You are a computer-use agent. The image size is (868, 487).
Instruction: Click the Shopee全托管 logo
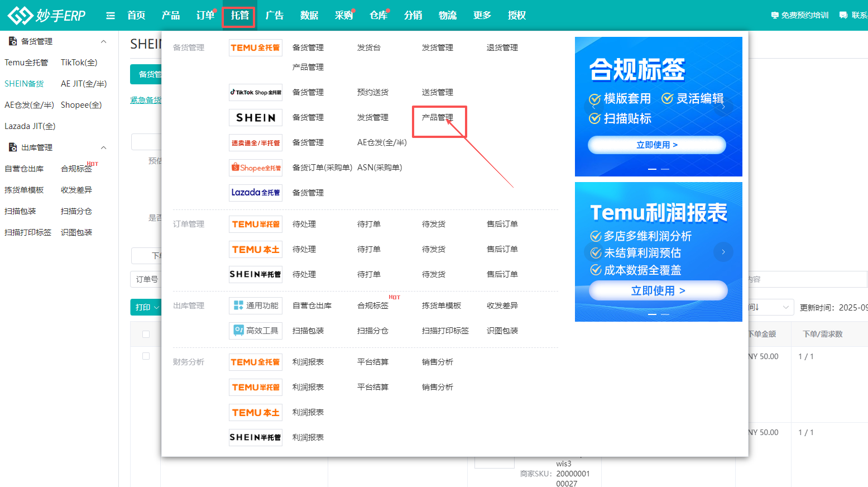coord(256,168)
